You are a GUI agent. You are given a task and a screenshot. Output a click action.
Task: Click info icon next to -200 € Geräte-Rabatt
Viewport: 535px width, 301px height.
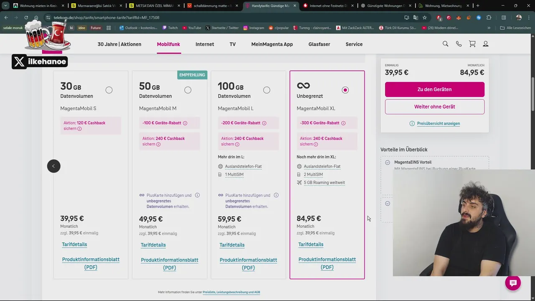[x=264, y=123]
